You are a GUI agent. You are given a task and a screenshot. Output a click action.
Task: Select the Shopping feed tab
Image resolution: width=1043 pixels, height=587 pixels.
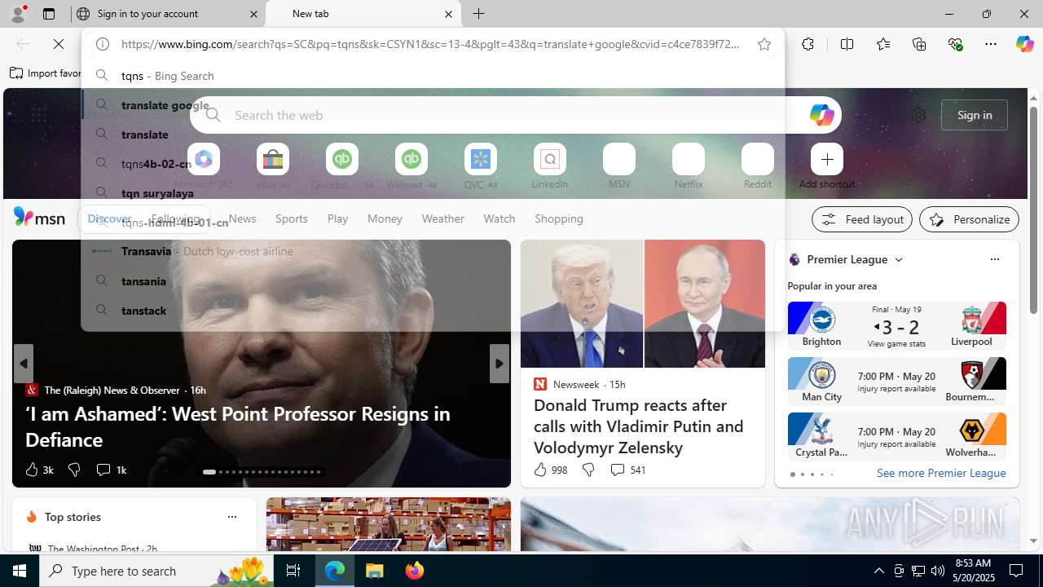click(559, 218)
